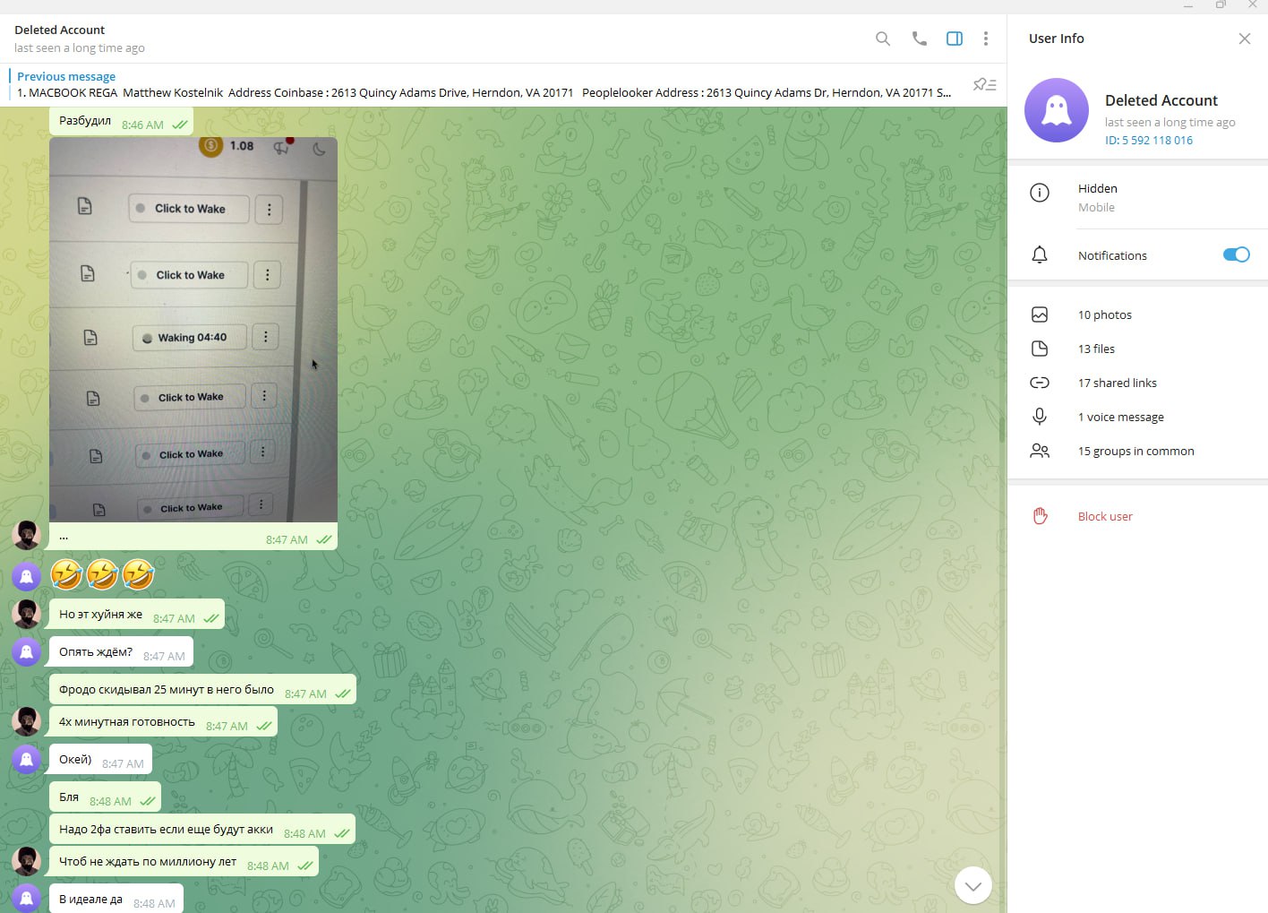Open the 13 files list

[x=1137, y=349]
